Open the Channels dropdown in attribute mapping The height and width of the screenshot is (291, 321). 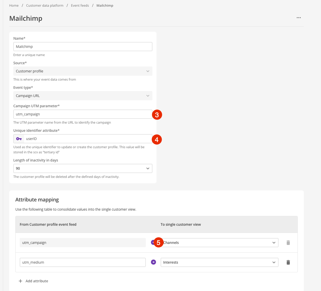pyautogui.click(x=219, y=242)
